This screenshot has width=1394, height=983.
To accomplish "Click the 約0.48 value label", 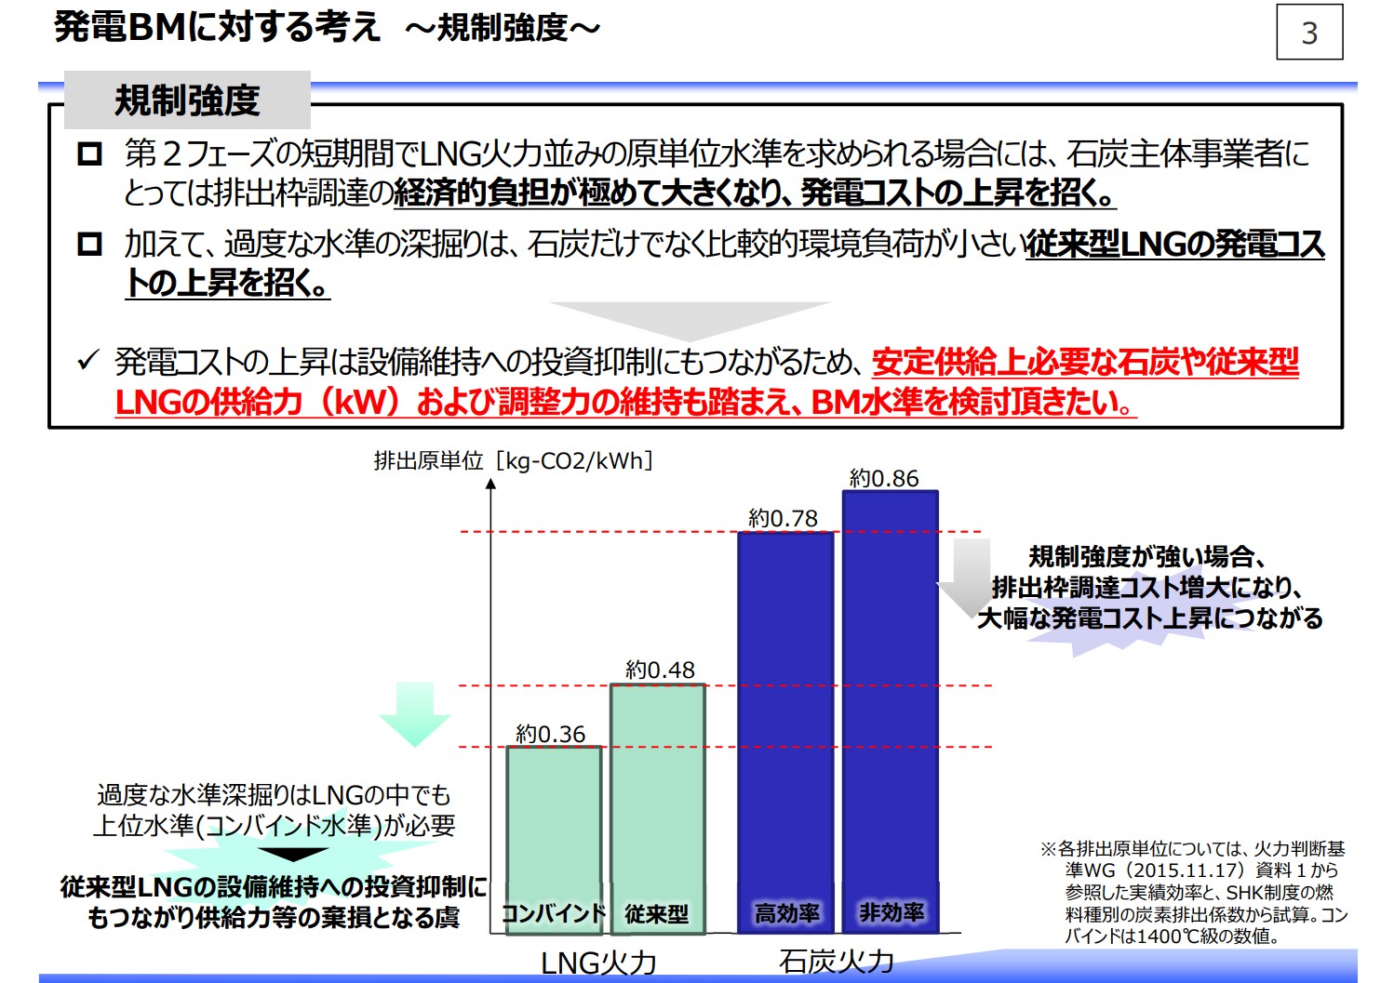I will pos(660,670).
